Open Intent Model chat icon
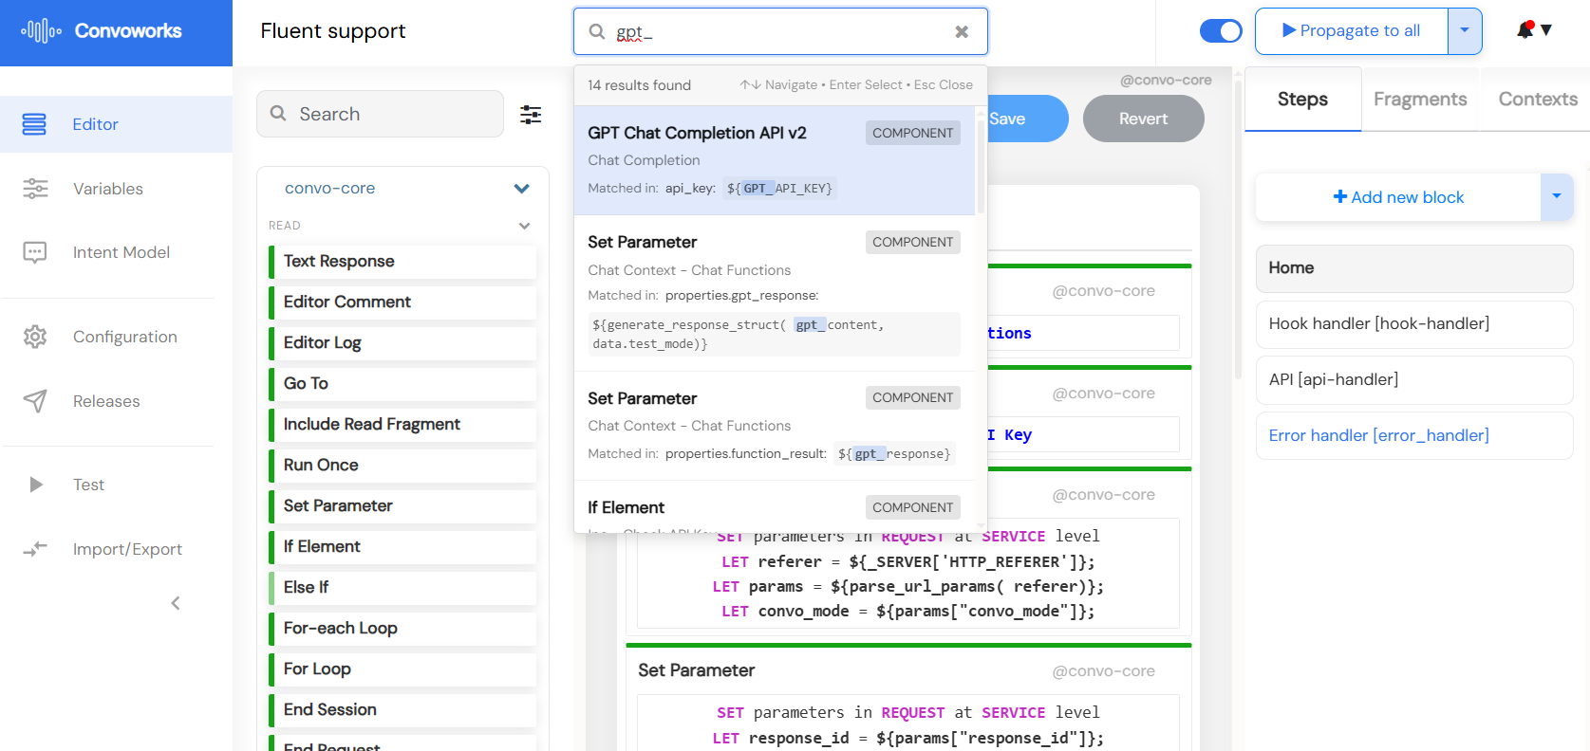The image size is (1590, 751). 35,252
